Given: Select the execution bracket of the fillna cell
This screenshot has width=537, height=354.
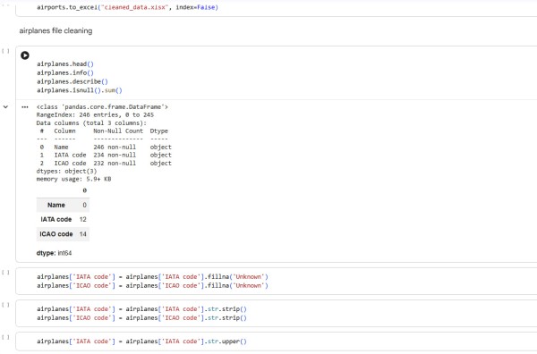Looking at the screenshot, I should click(x=5, y=273).
